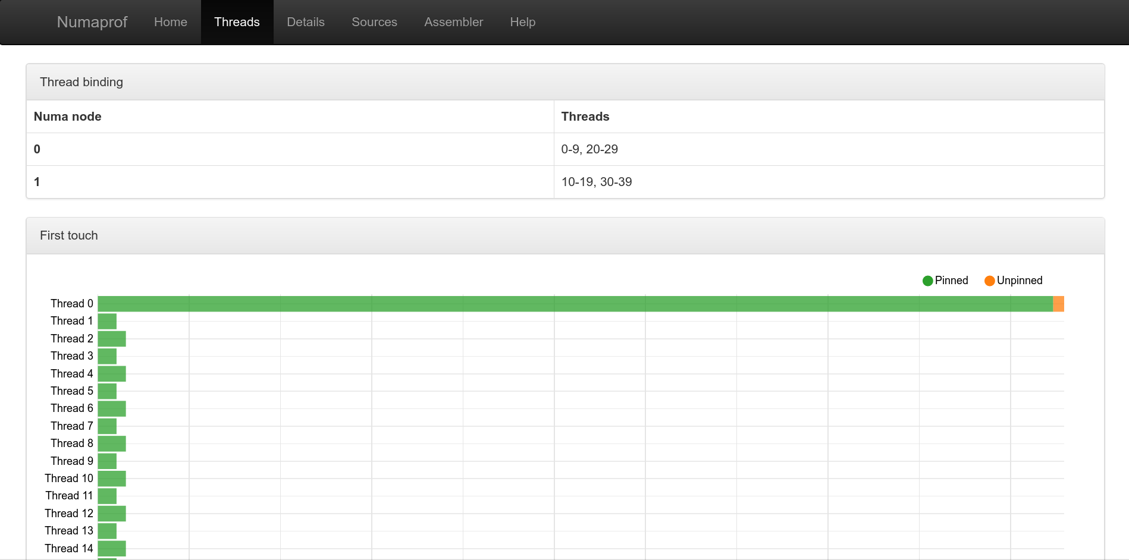Click the Numaprof brand link
Viewport: 1129px width, 560px height.
(92, 22)
